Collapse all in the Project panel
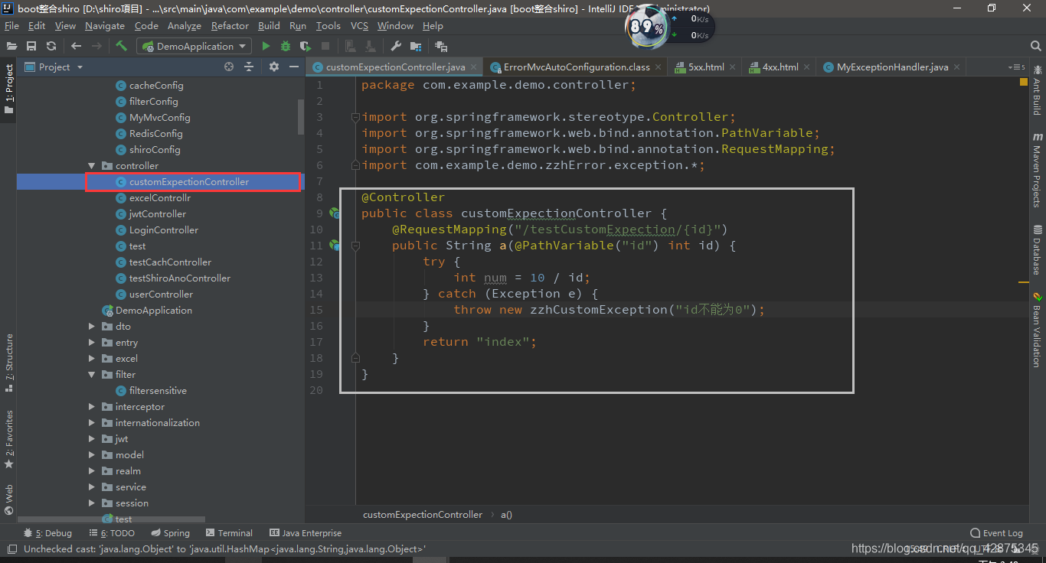The image size is (1046, 563). pyautogui.click(x=249, y=67)
